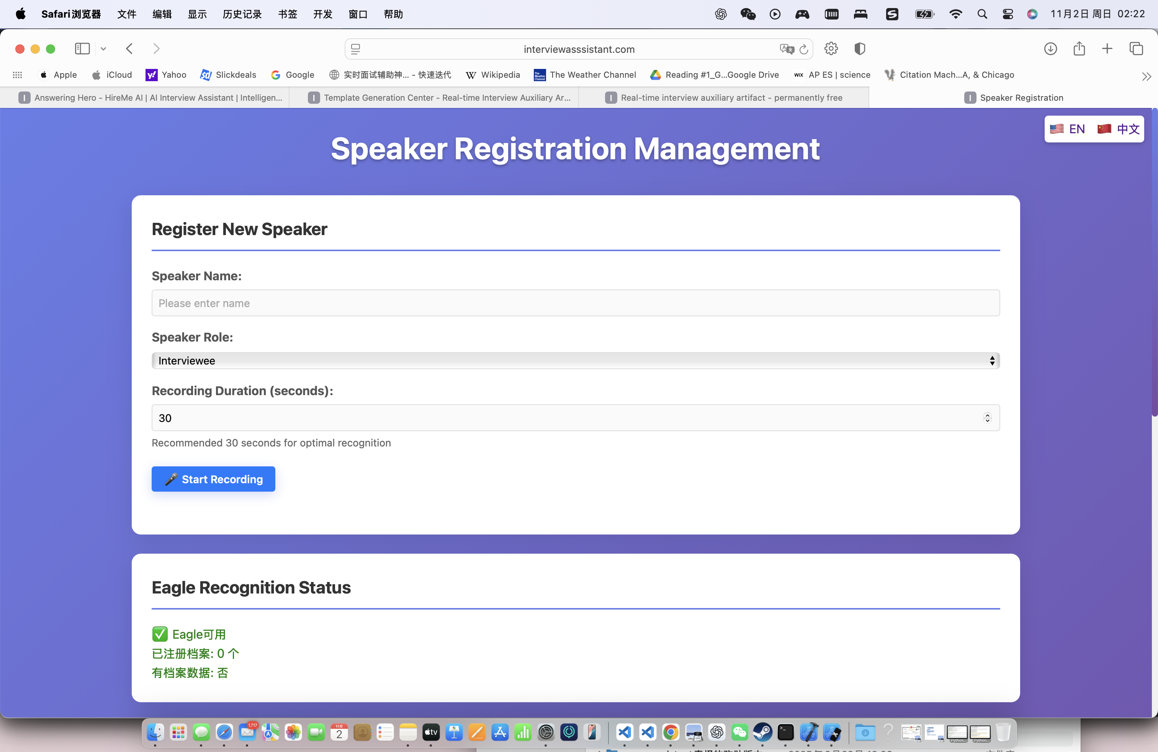This screenshot has width=1158, height=752.
Task: Click the Speaker Name input field
Action: point(574,302)
